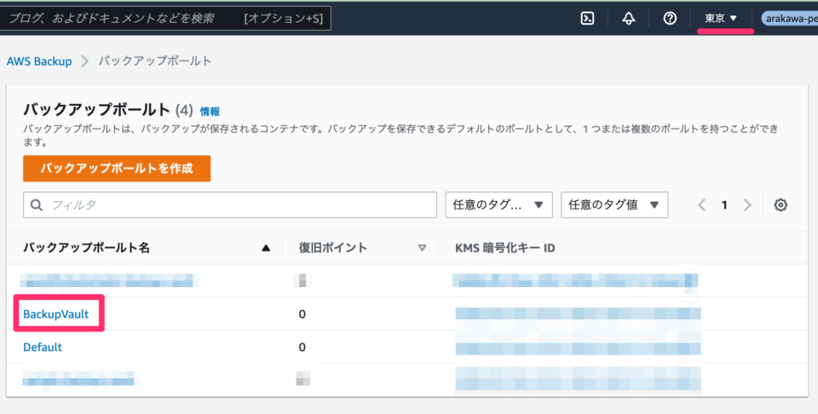Click the console search field
The width and height of the screenshot is (818, 414).
click(165, 19)
